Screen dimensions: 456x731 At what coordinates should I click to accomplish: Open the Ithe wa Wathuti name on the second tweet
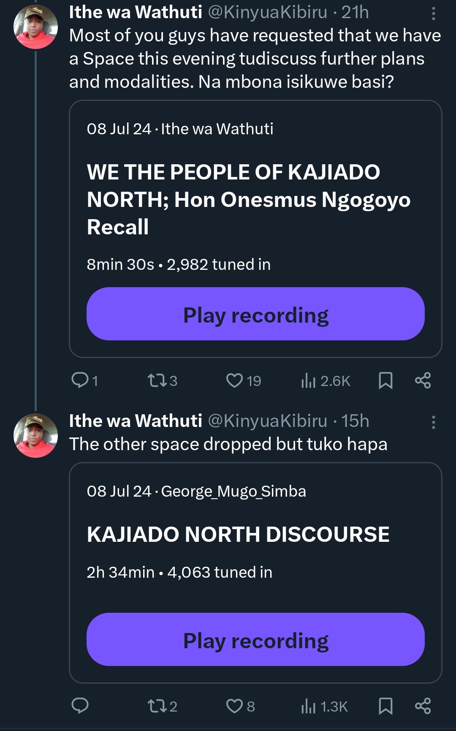(x=136, y=421)
